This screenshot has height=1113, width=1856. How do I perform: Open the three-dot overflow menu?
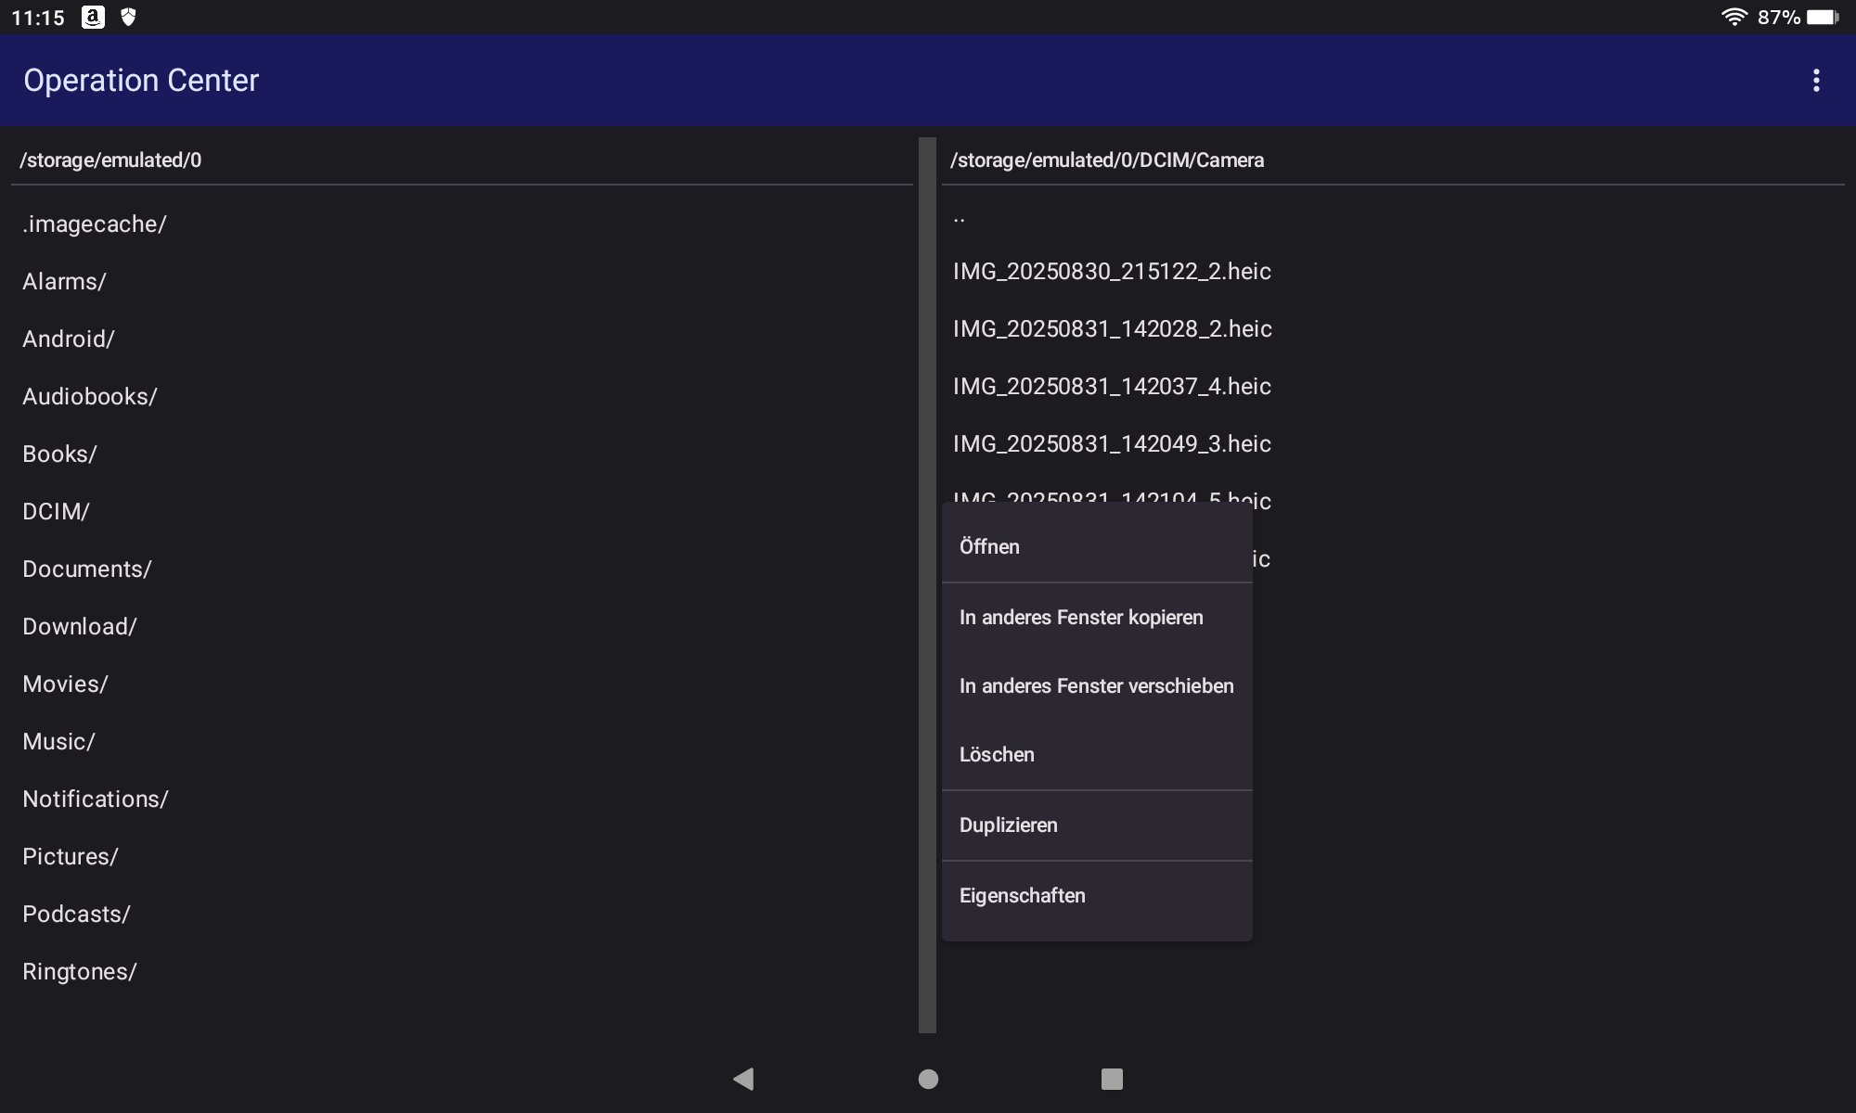click(x=1816, y=81)
